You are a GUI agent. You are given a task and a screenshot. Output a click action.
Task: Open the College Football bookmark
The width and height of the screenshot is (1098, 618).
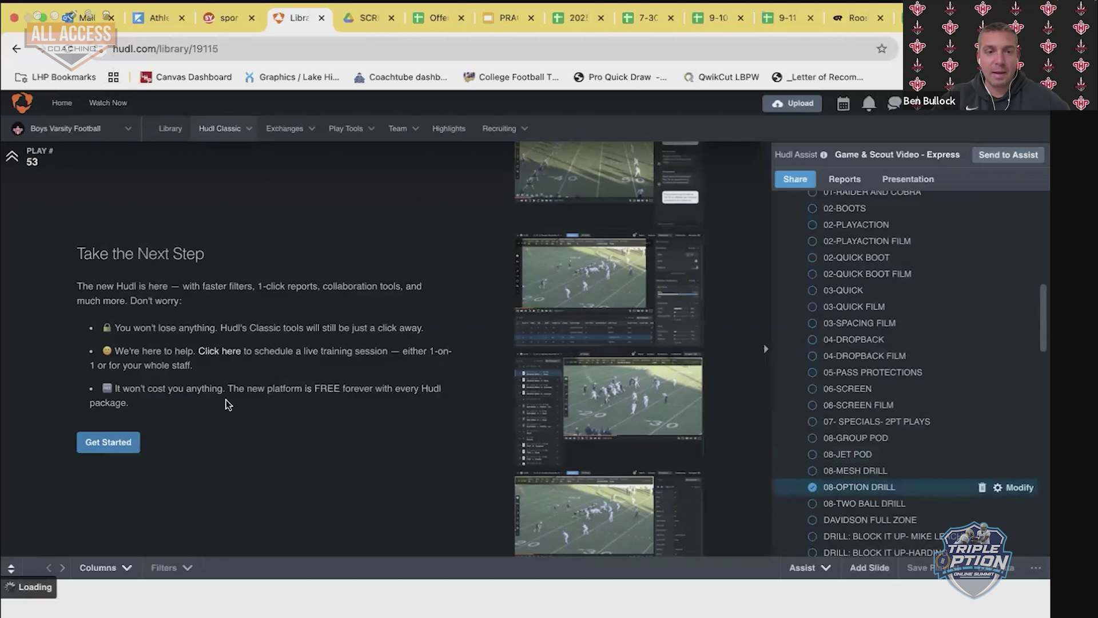(511, 77)
